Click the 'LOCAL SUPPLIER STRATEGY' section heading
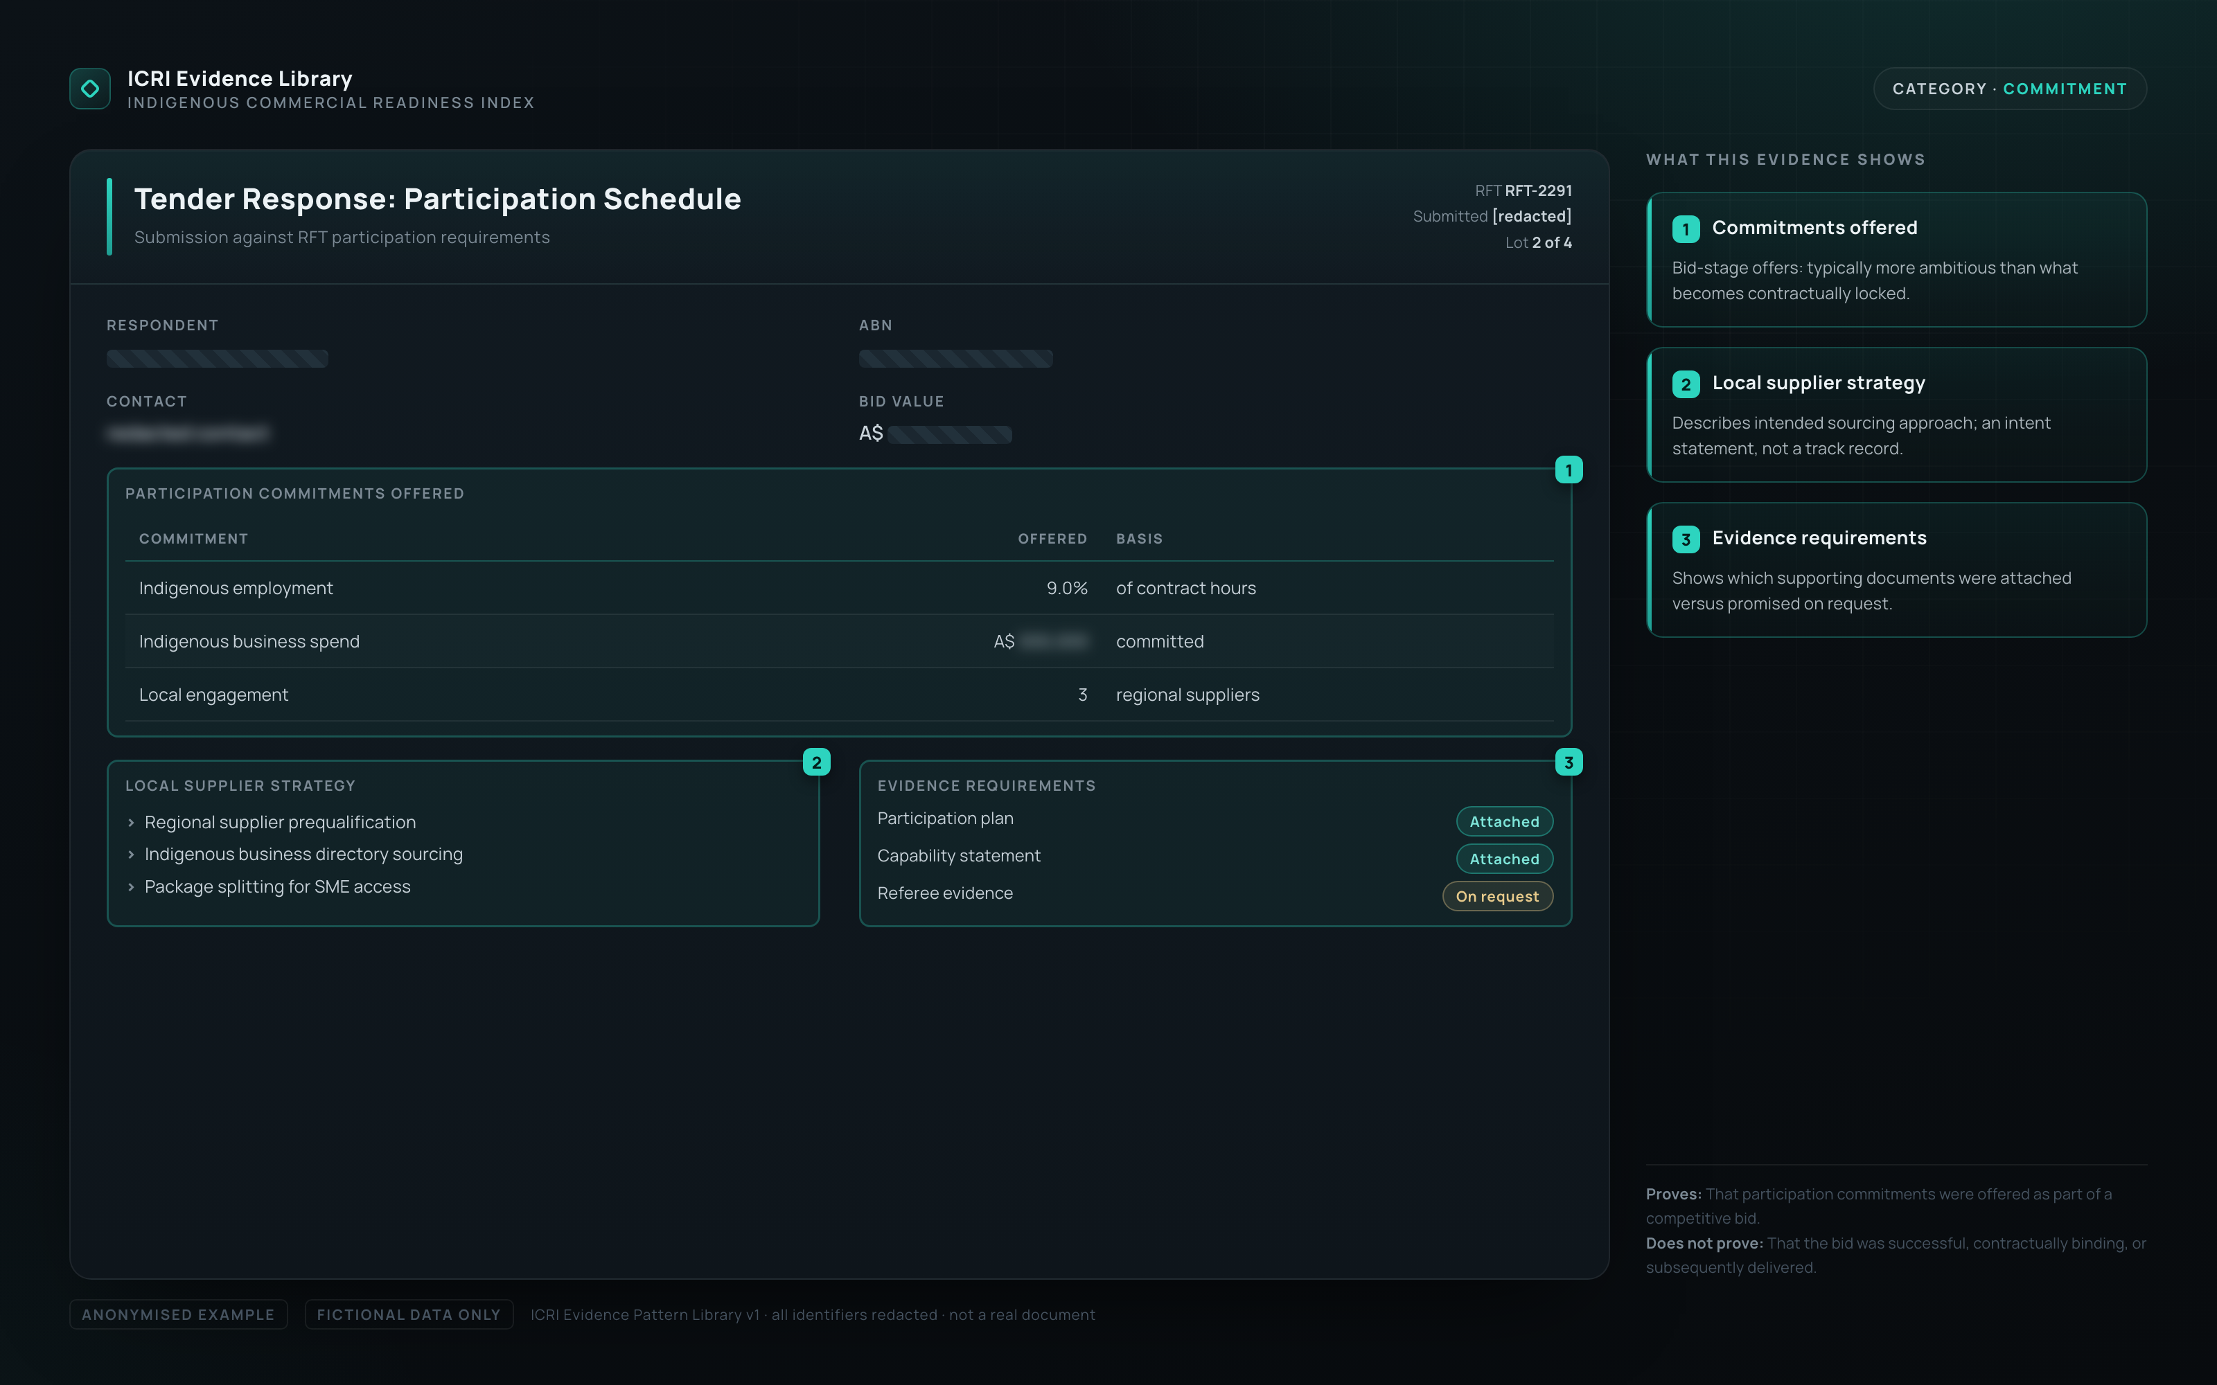The image size is (2217, 1385). [x=240, y=786]
